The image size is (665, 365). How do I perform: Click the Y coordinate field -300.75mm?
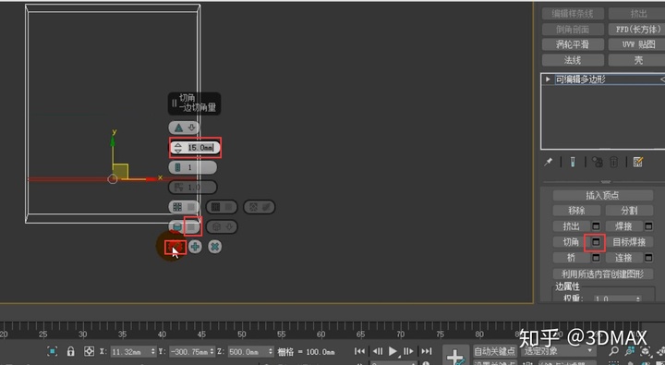point(188,352)
